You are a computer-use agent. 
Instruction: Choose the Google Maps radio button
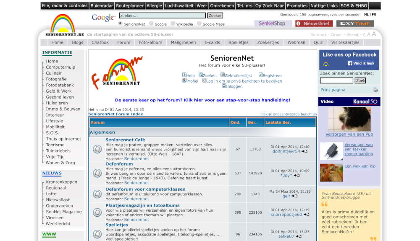[x=199, y=24]
